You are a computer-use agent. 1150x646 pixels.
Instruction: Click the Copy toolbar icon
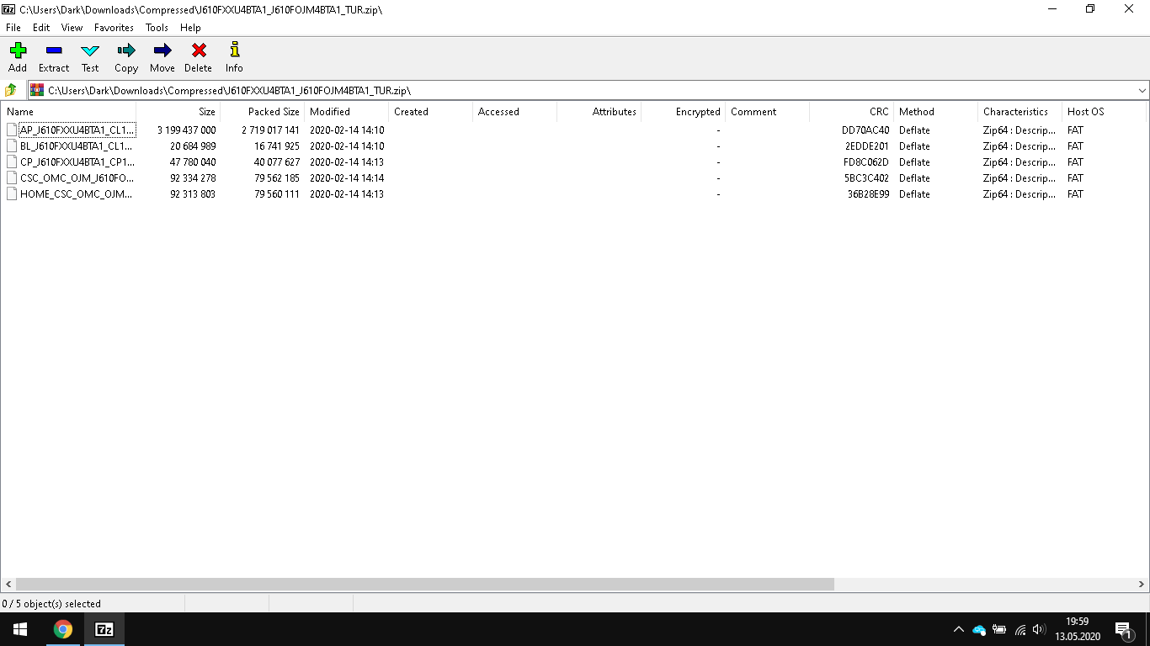tap(126, 51)
